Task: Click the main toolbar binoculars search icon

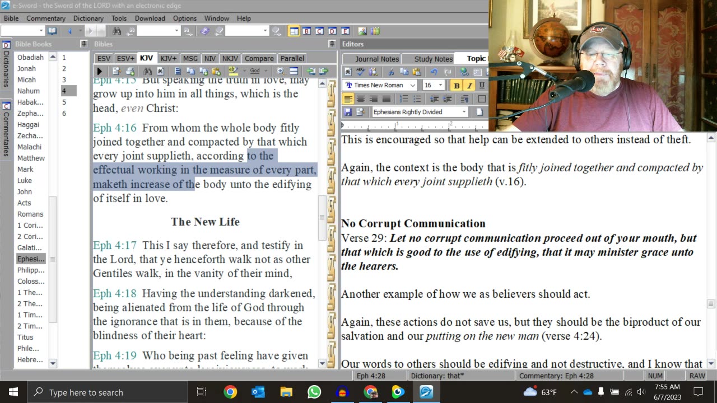Action: 117,31
